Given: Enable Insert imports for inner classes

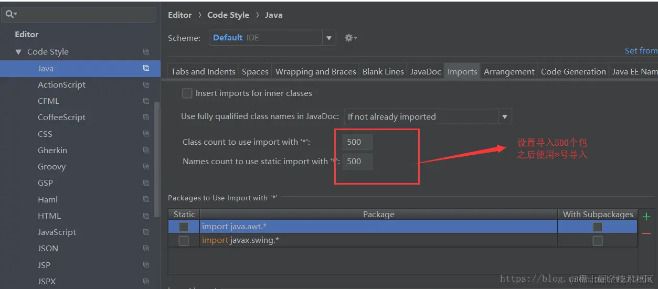Looking at the screenshot, I should click(x=187, y=93).
